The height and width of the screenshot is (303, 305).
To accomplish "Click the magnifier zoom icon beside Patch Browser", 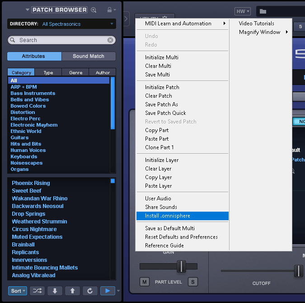I will [94, 10].
